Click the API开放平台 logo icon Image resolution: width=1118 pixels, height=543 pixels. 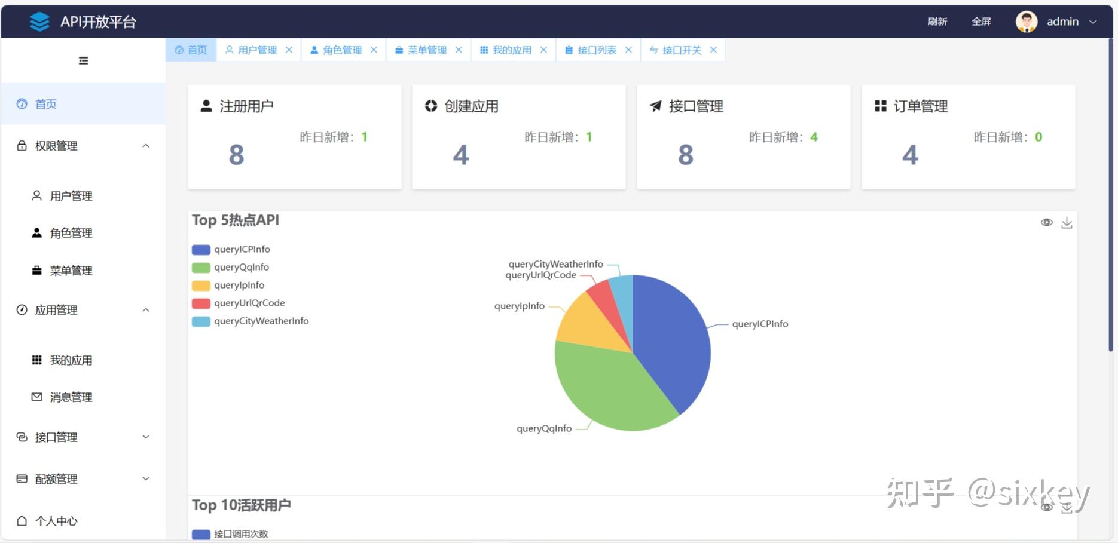[x=38, y=22]
